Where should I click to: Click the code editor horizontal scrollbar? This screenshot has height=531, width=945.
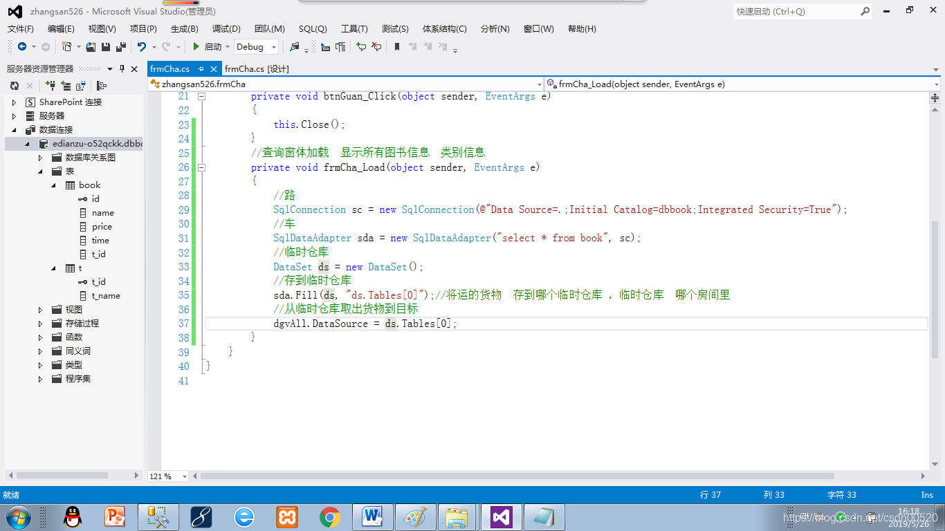(x=516, y=476)
